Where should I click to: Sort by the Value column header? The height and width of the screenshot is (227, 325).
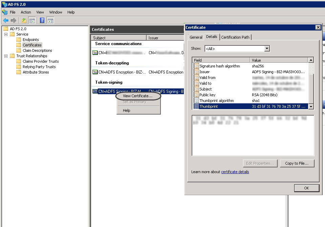tap(279, 60)
